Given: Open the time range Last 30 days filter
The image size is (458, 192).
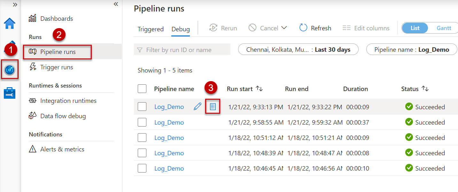Looking at the screenshot, I should coord(298,50).
